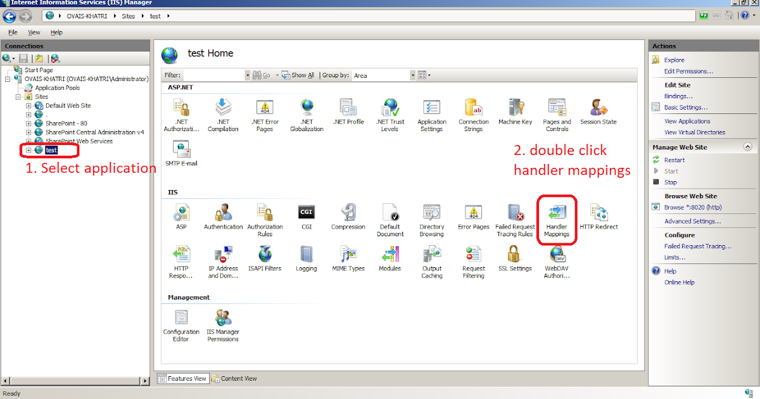Open .NET Trust Levels feature
This screenshot has height=399, width=760.
click(389, 115)
